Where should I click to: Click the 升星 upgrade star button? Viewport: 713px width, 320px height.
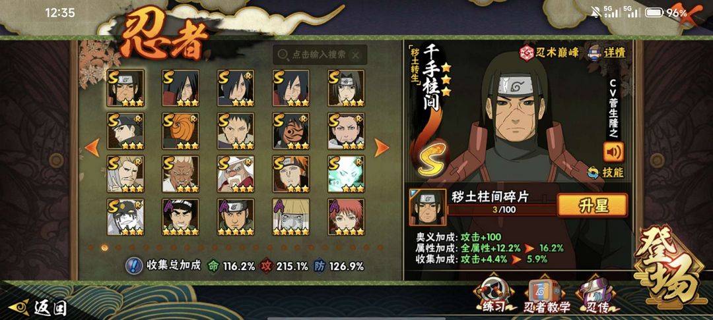coord(592,205)
